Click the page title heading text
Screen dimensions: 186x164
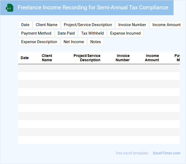point(93,7)
